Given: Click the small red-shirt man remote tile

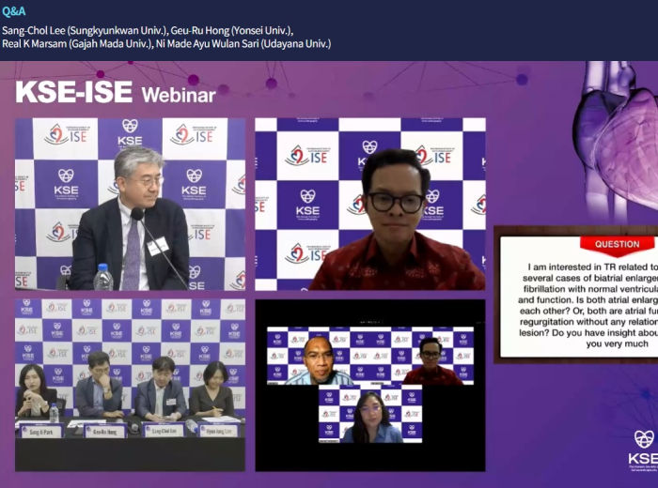Looking at the screenshot, I should tap(431, 360).
